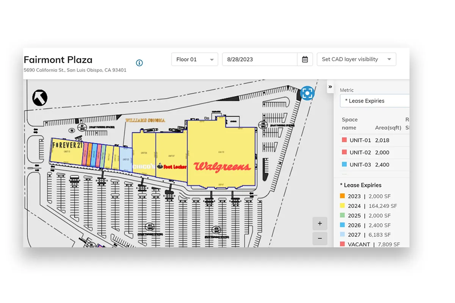The width and height of the screenshot is (455, 303).
Task: Click UNIT-03 blue color swatch
Action: 344,164
